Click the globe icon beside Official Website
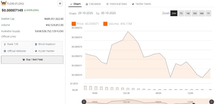Image resolution: width=215 pixels, height=104 pixels. point(5,51)
